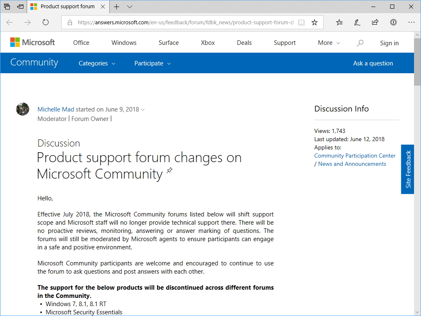Screen dimensions: 421x316
Task: Click Ask a question
Action: point(373,63)
